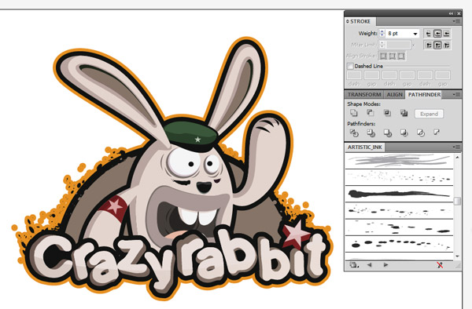Open the Brush Libraries menu icon

pyautogui.click(x=354, y=265)
